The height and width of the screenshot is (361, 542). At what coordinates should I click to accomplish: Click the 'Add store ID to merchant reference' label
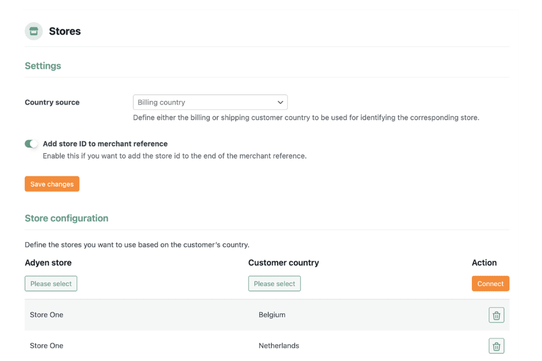(105, 144)
